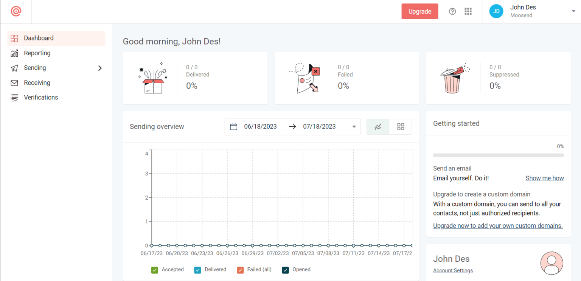The height and width of the screenshot is (281, 581).
Task: Click the Getting started progress bar
Action: point(498,155)
